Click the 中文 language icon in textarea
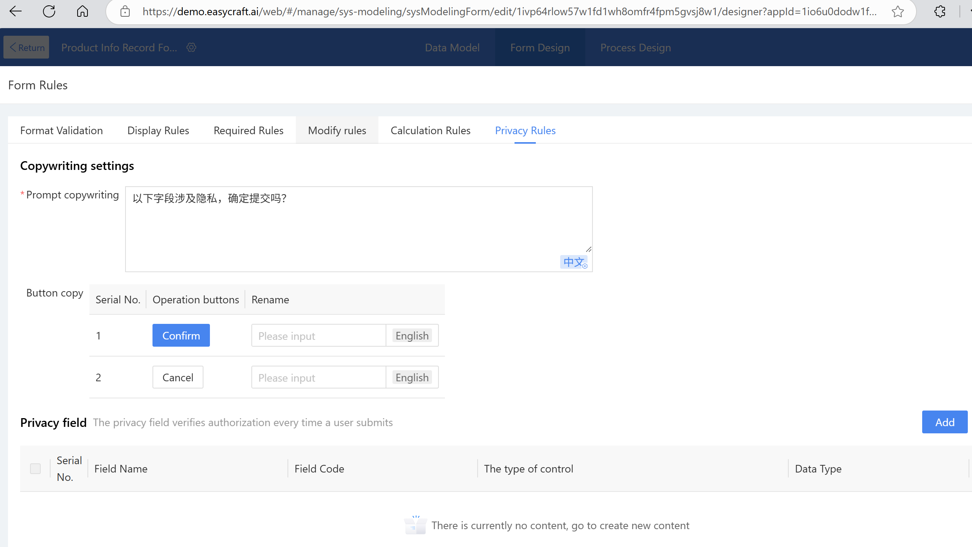Screen dimensions: 972x547 click(x=573, y=262)
